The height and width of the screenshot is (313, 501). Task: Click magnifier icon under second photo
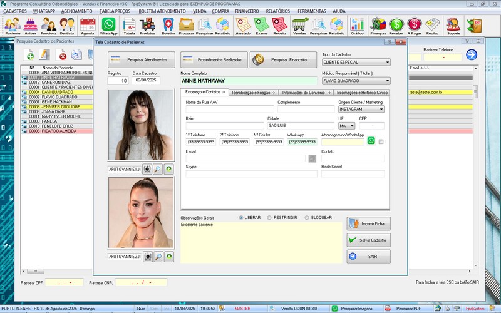point(158,256)
